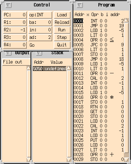Step one instruction forward
Image resolution: width=131 pixels, height=164 pixels.
(x=62, y=37)
